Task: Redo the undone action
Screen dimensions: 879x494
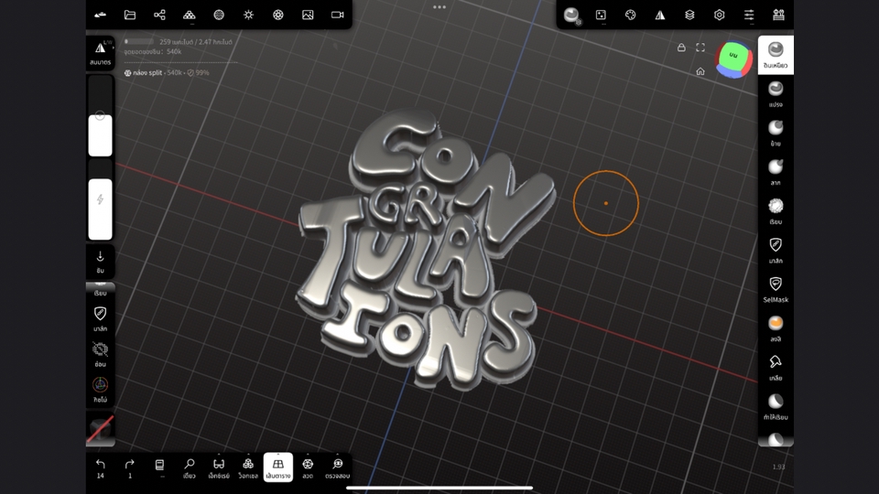Action: tap(129, 467)
